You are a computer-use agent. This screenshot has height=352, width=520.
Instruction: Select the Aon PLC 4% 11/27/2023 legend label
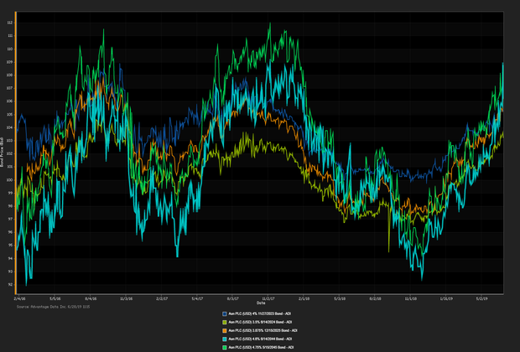[x=260, y=313]
